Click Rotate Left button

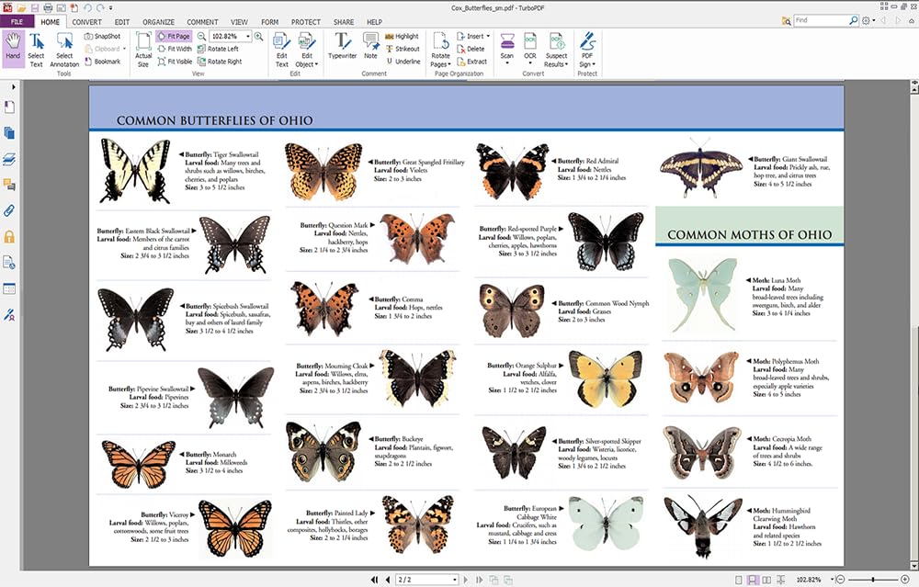219,49
